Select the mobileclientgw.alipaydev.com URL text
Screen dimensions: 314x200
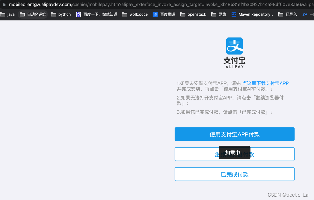pyautogui.click(x=40, y=4)
